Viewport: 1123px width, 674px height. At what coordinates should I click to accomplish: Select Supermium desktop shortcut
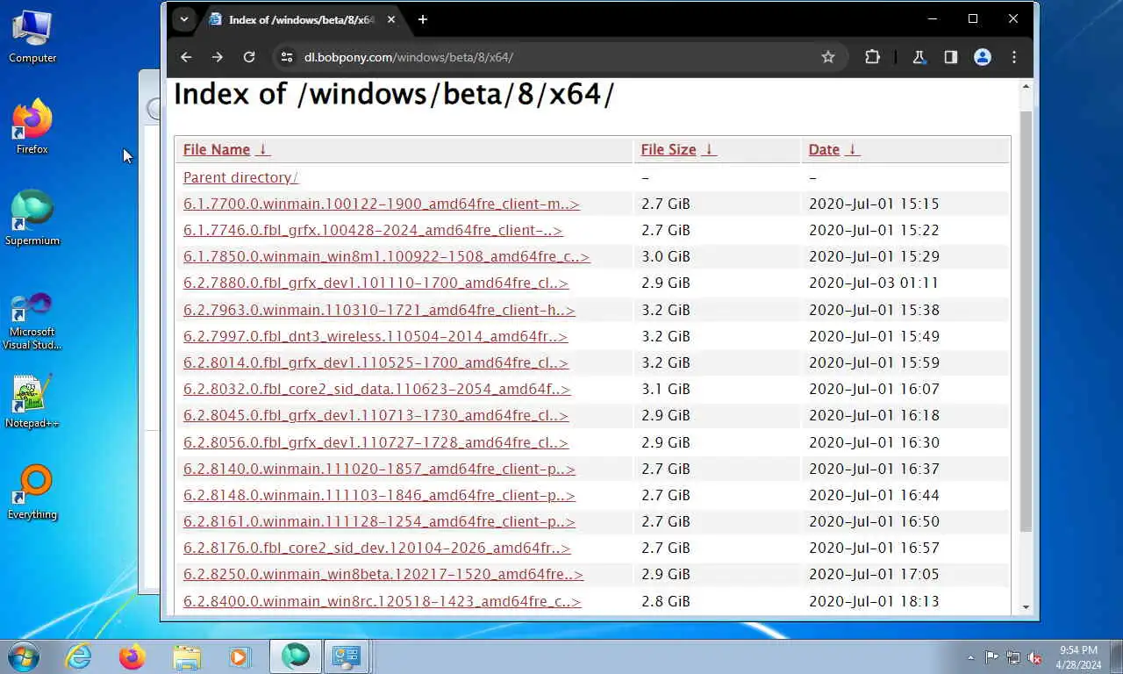[32, 219]
